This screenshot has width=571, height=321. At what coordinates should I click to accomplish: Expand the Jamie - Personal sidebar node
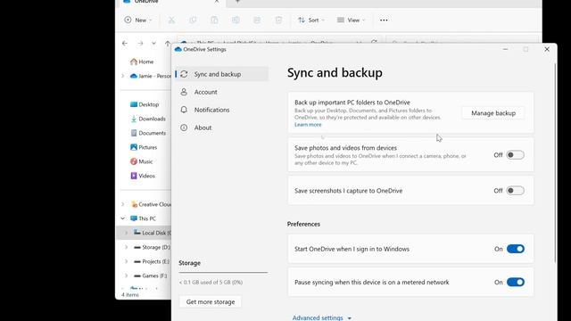coord(123,76)
